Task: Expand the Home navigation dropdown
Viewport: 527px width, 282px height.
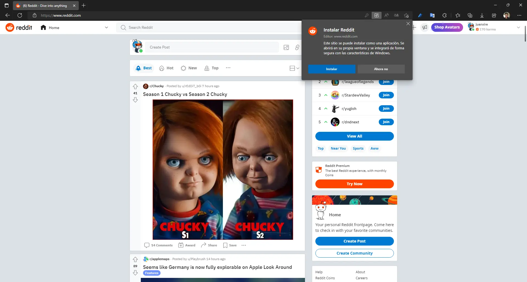Action: tap(106, 27)
